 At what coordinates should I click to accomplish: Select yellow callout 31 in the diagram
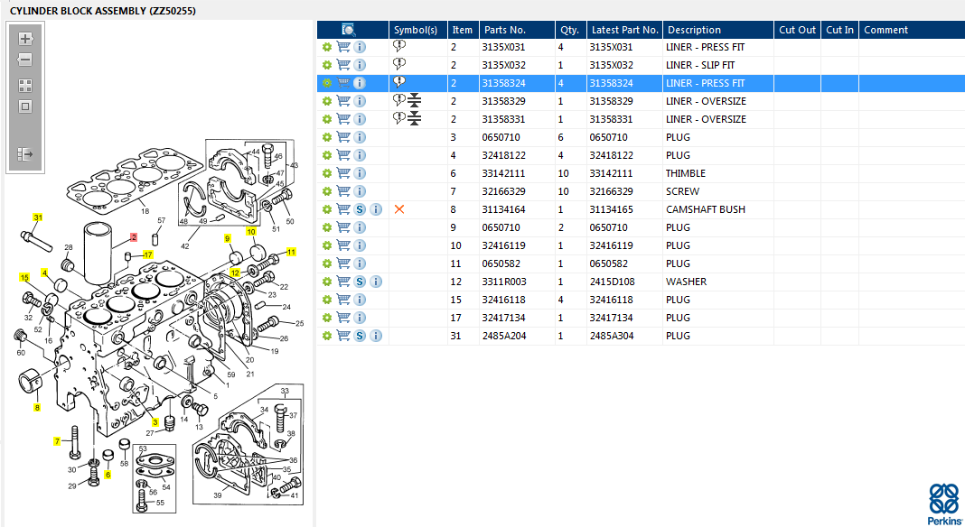[x=38, y=218]
